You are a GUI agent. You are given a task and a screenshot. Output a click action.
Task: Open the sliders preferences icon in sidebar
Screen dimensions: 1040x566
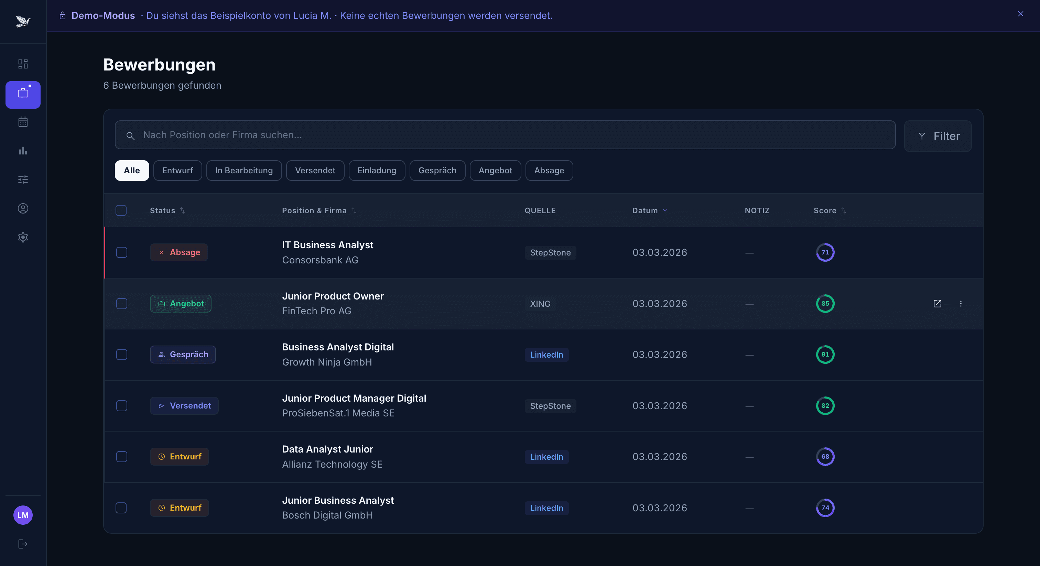[x=23, y=179]
